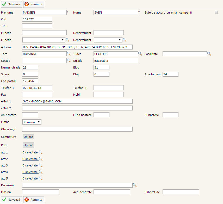
Task: Click the Persoană search magnifier icon
Action: pyautogui.click(x=135, y=185)
